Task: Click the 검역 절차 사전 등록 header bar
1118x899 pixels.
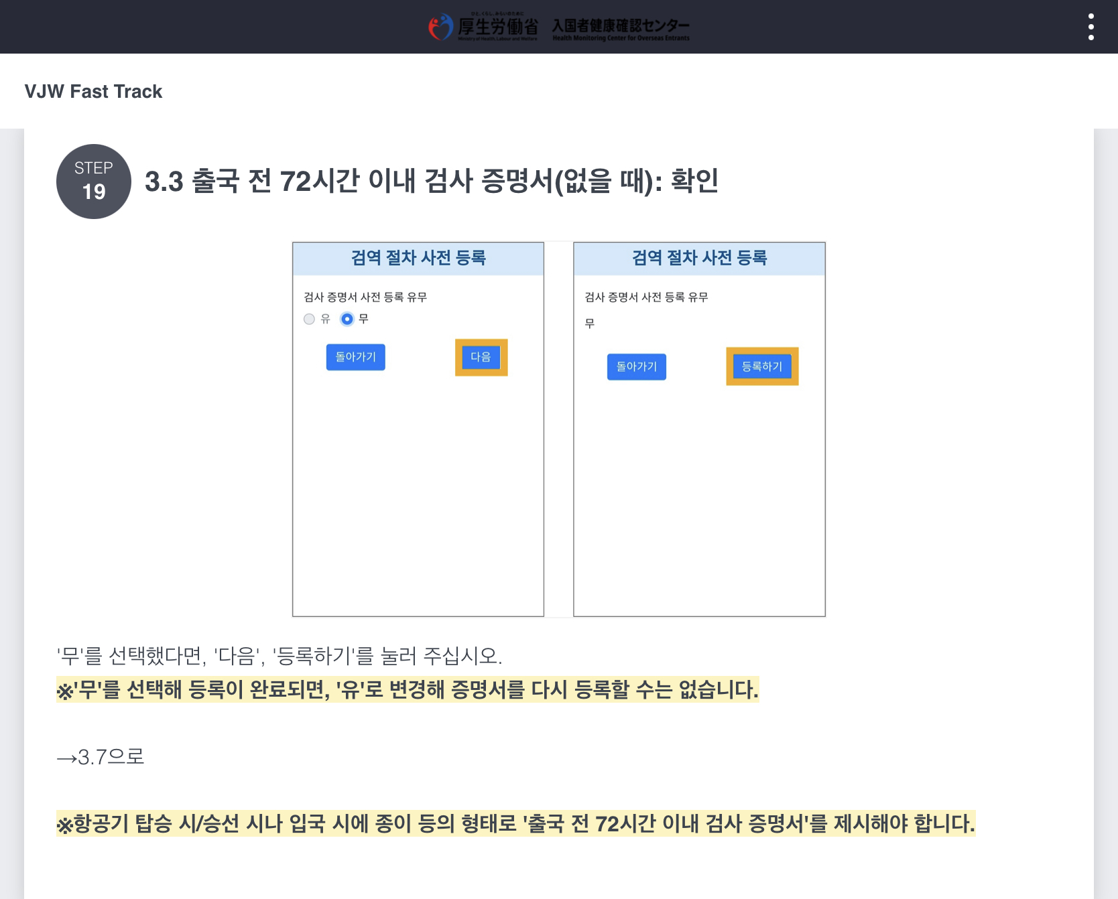Action: (417, 258)
